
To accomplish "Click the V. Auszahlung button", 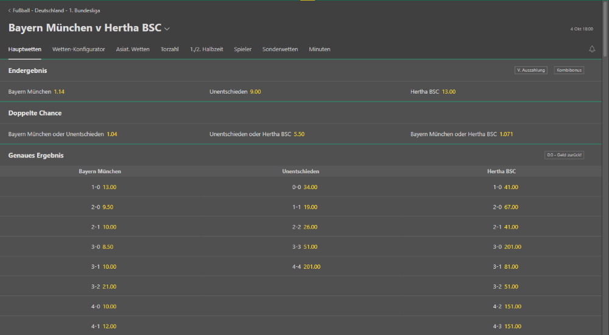I will [x=531, y=70].
